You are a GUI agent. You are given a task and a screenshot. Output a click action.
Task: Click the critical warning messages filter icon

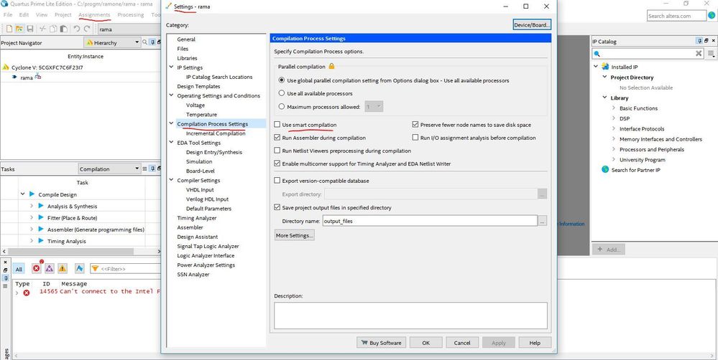(x=49, y=269)
